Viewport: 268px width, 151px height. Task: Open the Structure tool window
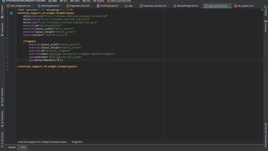pos(2,140)
